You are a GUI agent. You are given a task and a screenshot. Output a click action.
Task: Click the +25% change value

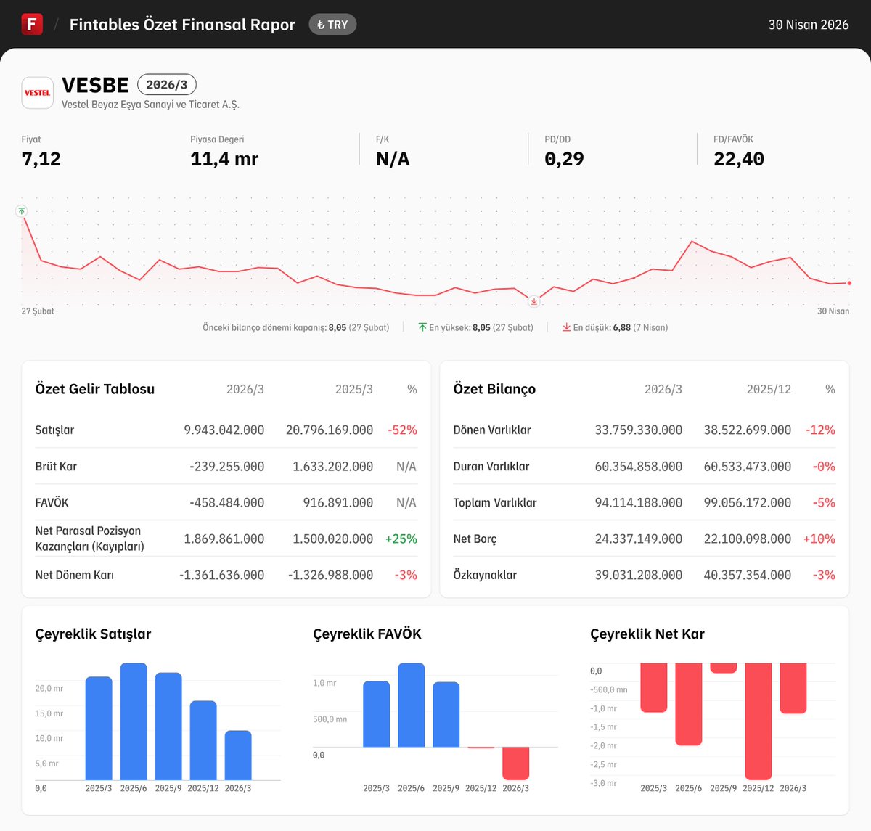pyautogui.click(x=401, y=539)
